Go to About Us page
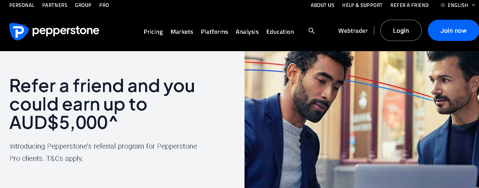 click(322, 5)
